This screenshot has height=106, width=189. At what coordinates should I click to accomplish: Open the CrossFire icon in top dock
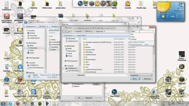[103, 4]
